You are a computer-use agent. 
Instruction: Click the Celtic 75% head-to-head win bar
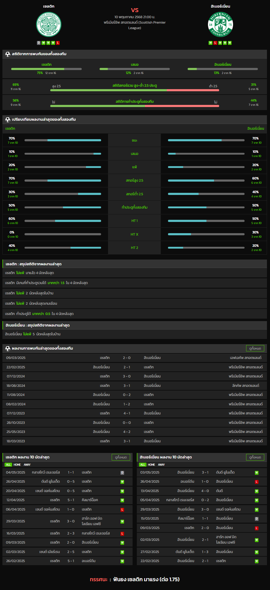pos(46,69)
